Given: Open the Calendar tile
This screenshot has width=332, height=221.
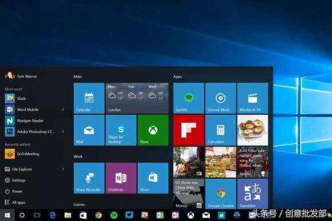Looking at the screenshot, I should coord(89,98).
